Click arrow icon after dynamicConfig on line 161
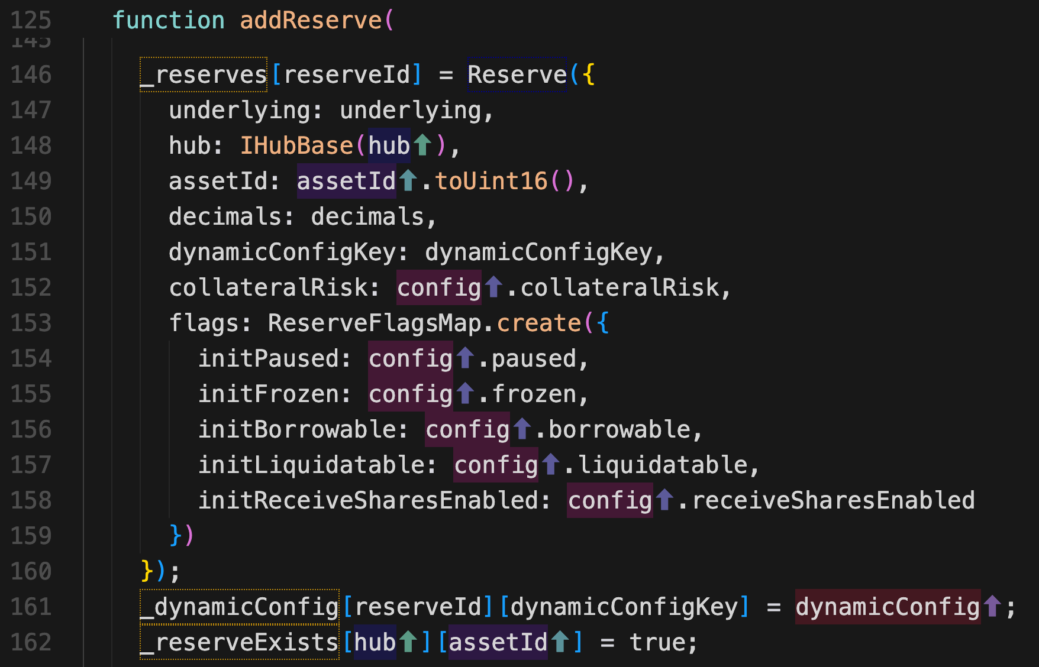The image size is (1039, 667). (992, 607)
